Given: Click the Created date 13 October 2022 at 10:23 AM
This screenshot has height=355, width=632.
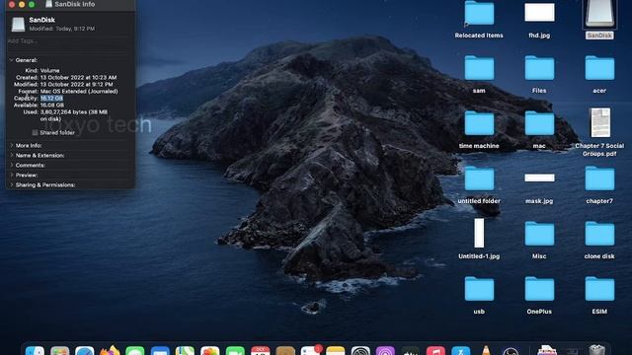Looking at the screenshot, I should pos(79,77).
